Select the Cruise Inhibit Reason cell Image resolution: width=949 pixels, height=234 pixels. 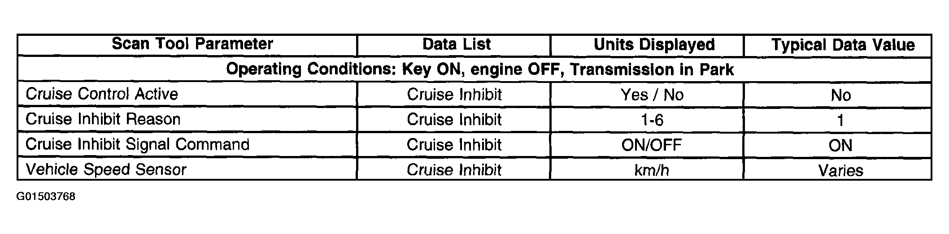point(103,119)
